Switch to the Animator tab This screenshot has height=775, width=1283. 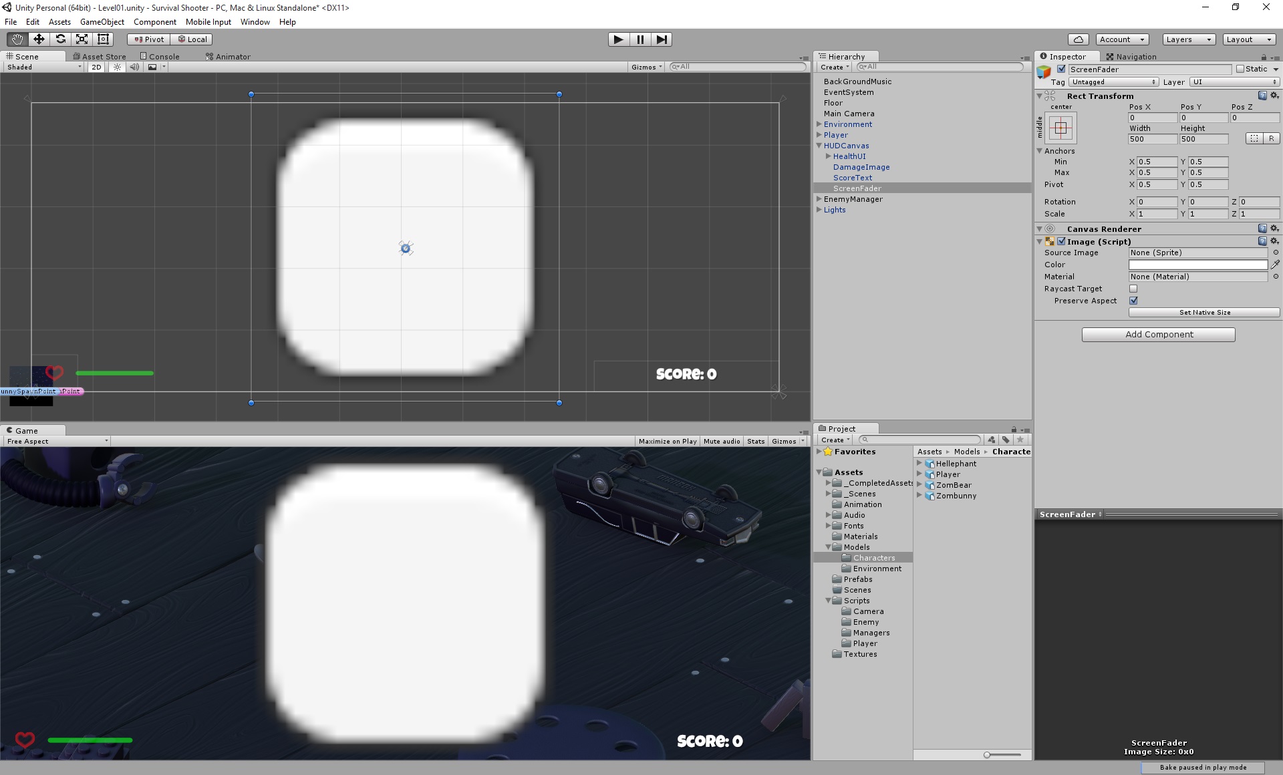229,57
